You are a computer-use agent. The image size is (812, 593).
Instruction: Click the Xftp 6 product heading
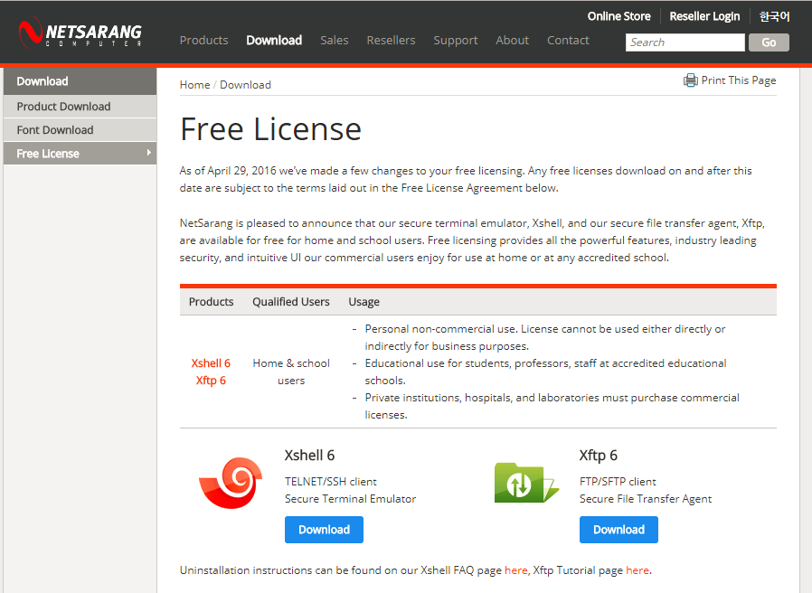point(598,456)
